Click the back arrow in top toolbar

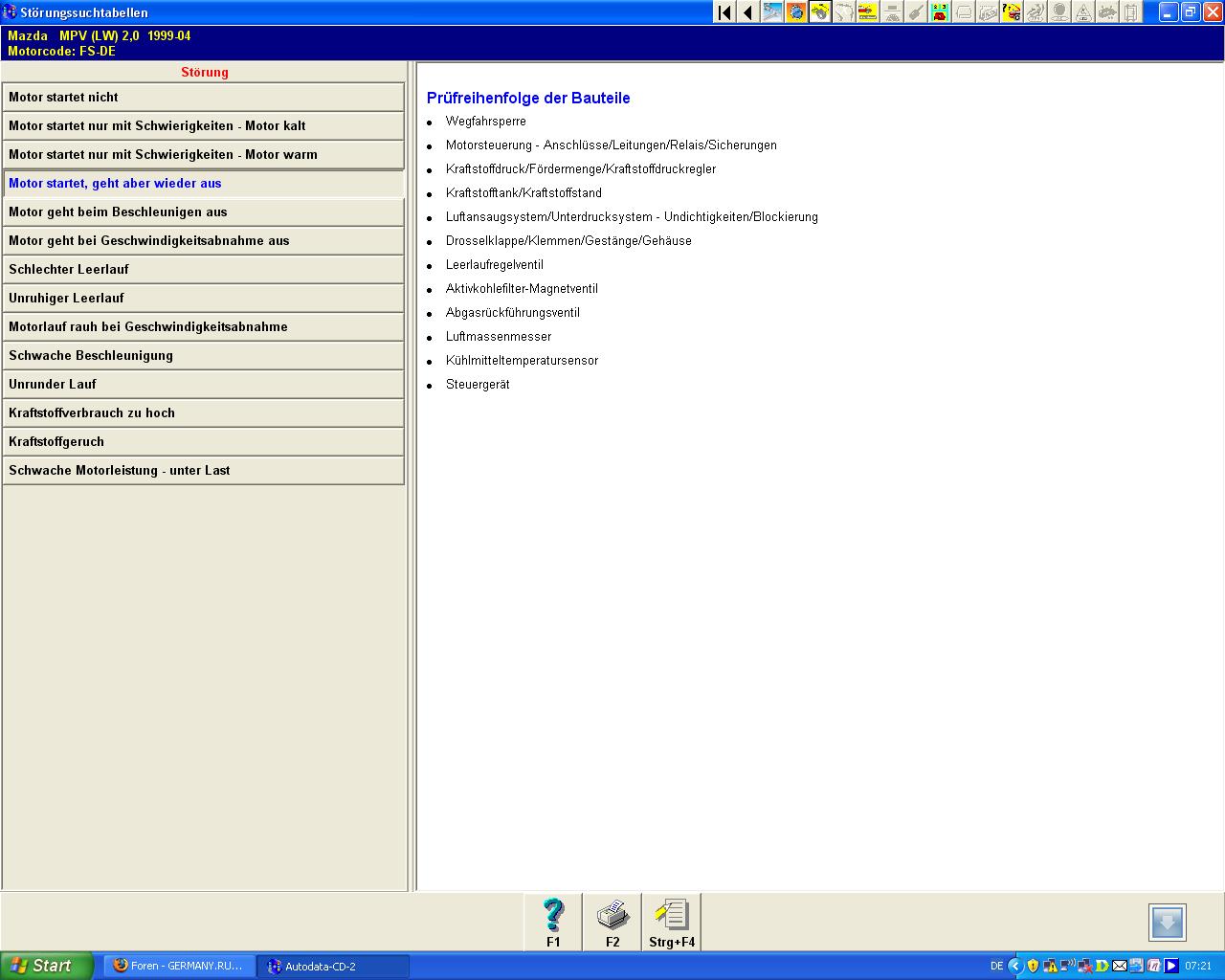click(x=748, y=12)
